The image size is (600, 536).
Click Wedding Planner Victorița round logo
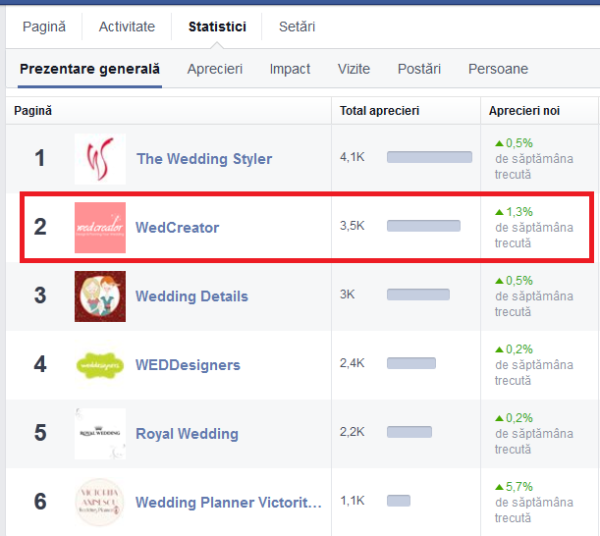100,503
